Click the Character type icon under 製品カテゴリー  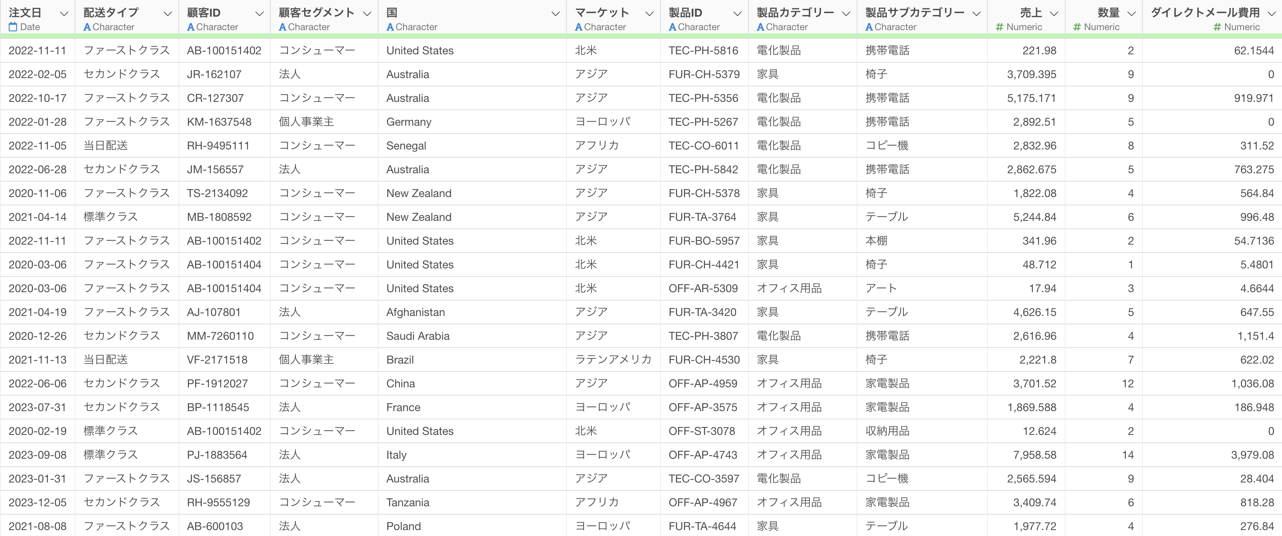pos(760,27)
